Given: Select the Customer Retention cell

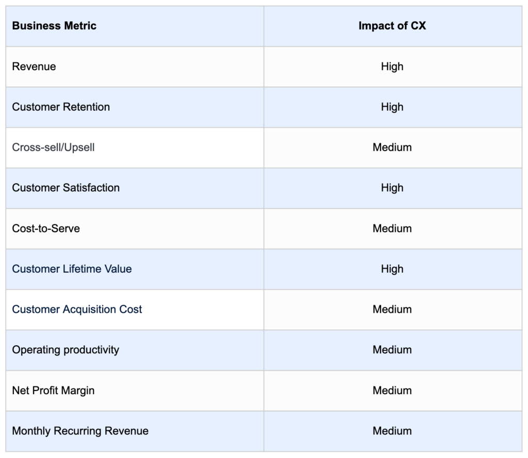Looking at the screenshot, I should coord(135,107).
